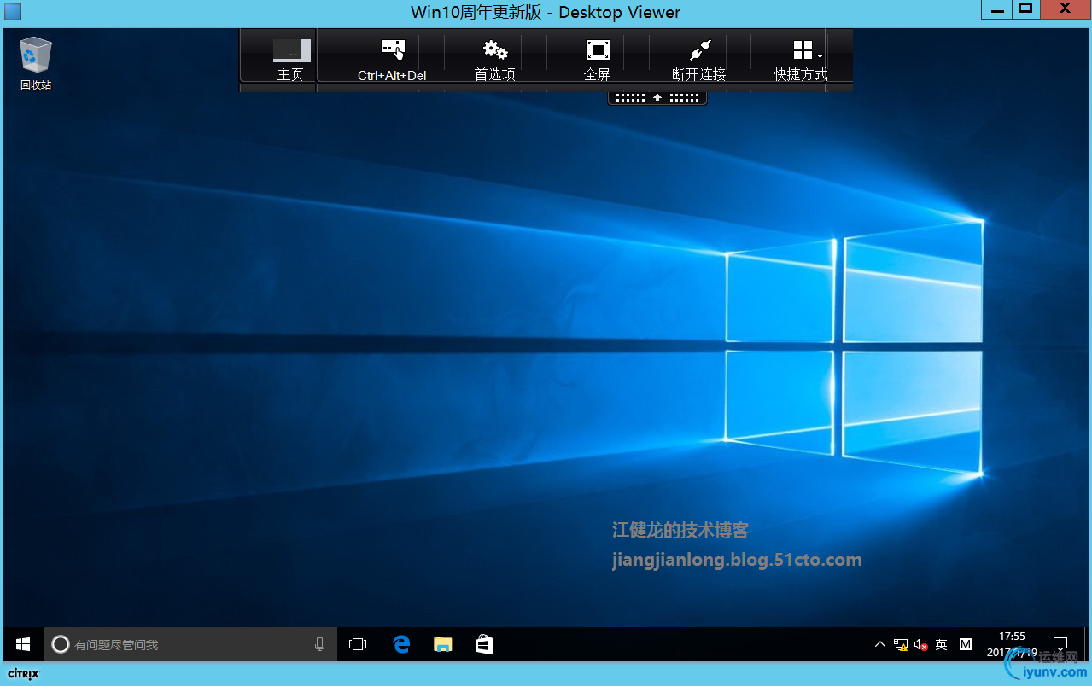1092x686 pixels.
Task: Open the Action Center notification icon
Action: (x=1060, y=644)
